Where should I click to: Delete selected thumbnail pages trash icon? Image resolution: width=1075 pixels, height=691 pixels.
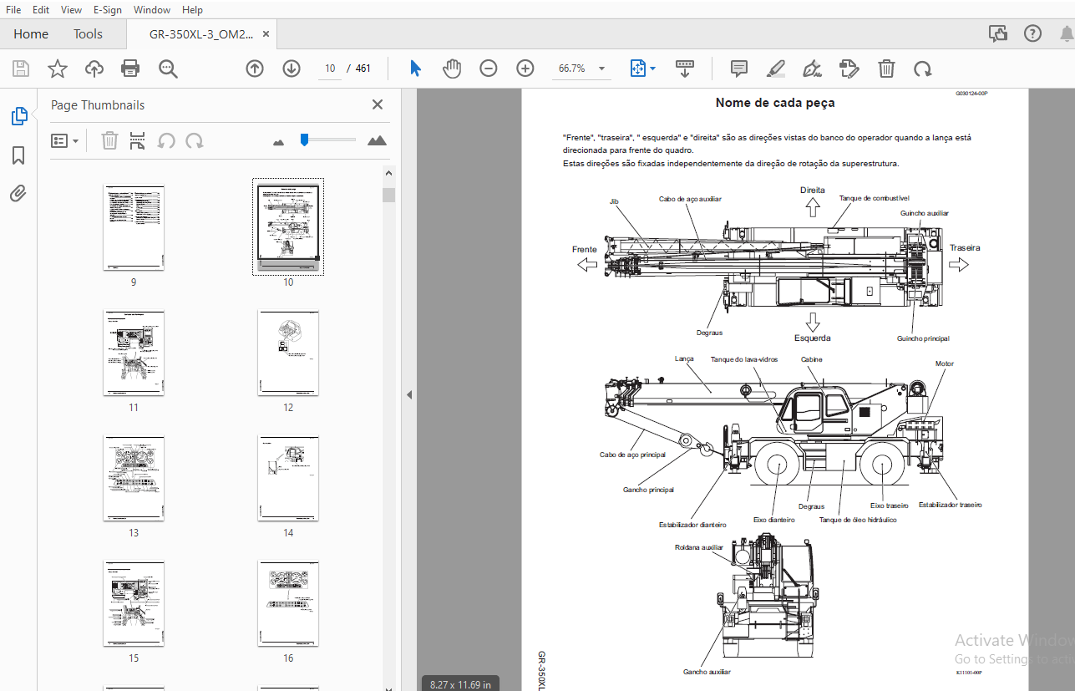(109, 140)
